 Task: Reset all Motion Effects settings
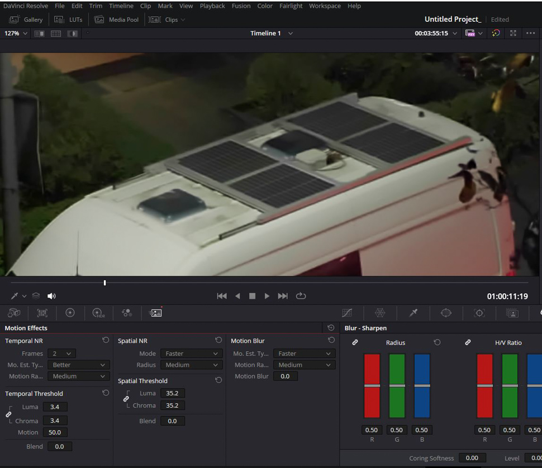click(x=331, y=328)
